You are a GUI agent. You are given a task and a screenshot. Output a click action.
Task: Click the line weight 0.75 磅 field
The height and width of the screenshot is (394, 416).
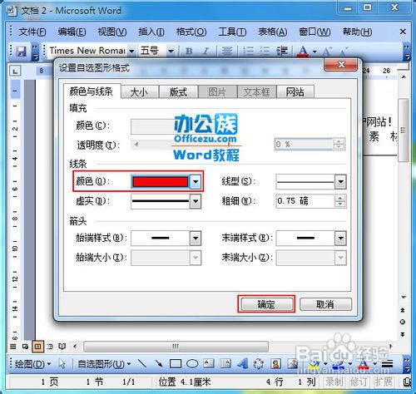(305, 201)
